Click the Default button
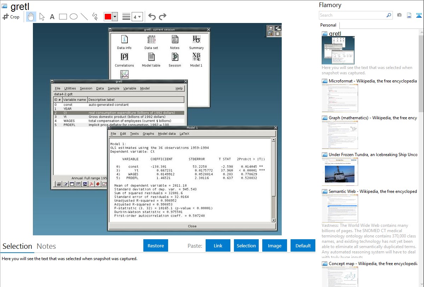This screenshot has width=424, height=287. tap(303, 246)
